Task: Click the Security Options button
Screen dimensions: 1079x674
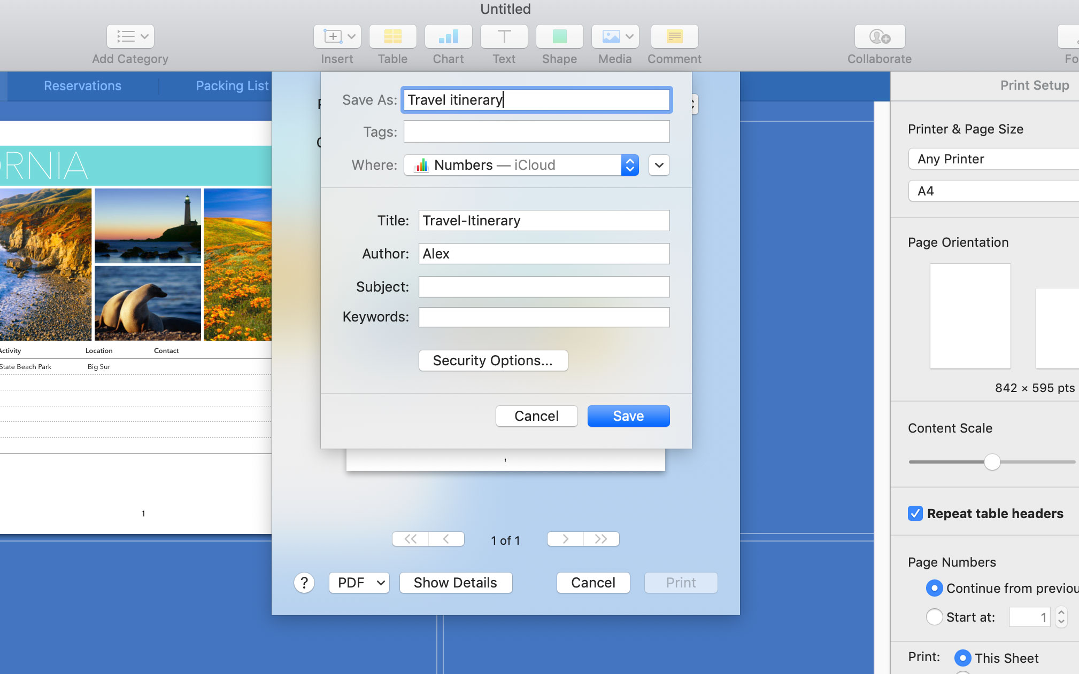Action: coord(493,359)
